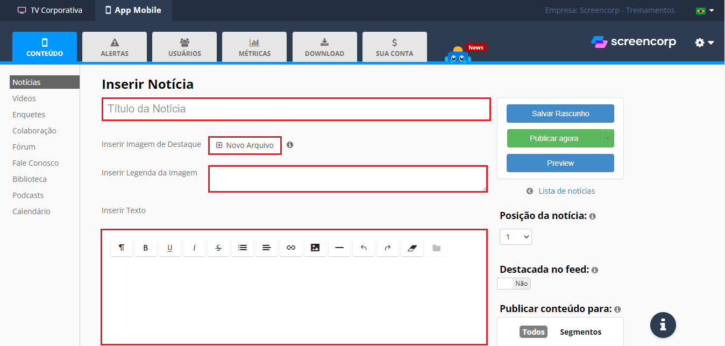725x346 pixels.
Task: Insert a link using toolbar icon
Action: click(x=291, y=248)
